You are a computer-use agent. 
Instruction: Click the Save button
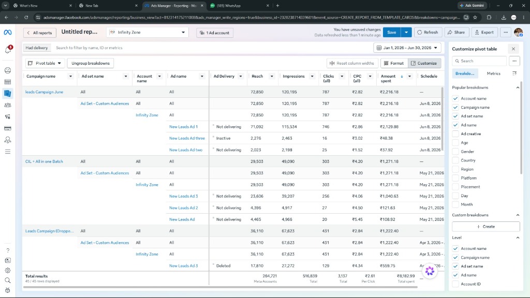point(392,33)
